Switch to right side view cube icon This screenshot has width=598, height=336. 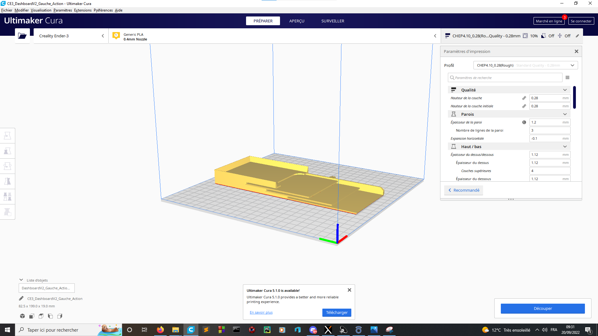pyautogui.click(x=60, y=316)
